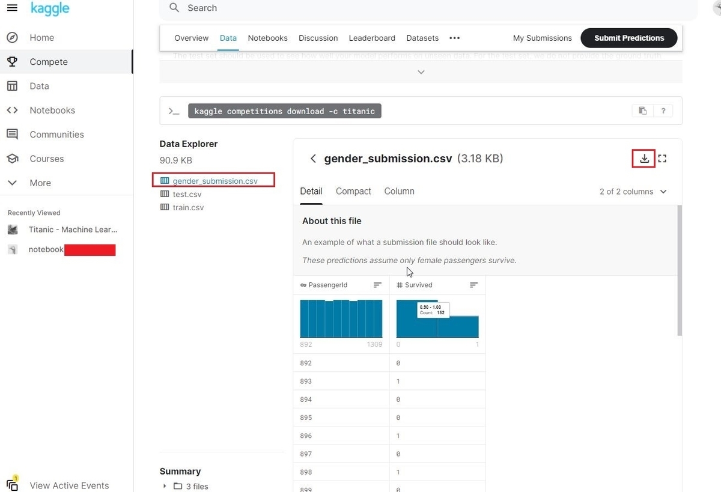Image resolution: width=721 pixels, height=492 pixels.
Task: Click the Compete trophy icon
Action: (x=12, y=61)
